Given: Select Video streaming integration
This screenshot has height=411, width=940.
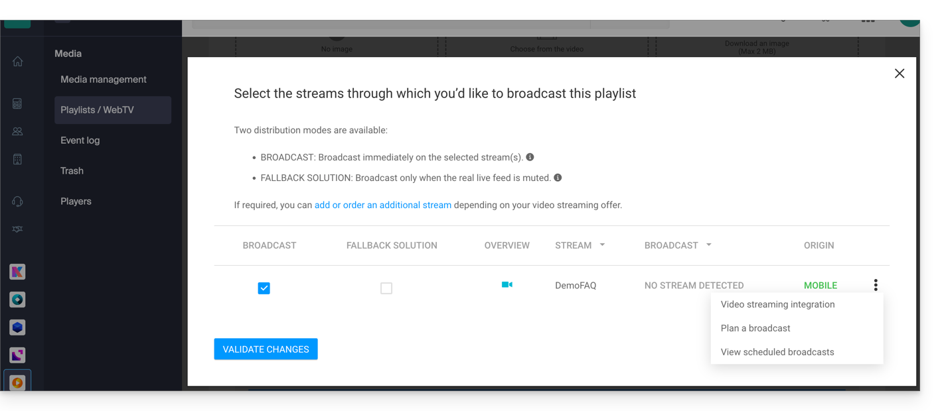Looking at the screenshot, I should [x=777, y=304].
